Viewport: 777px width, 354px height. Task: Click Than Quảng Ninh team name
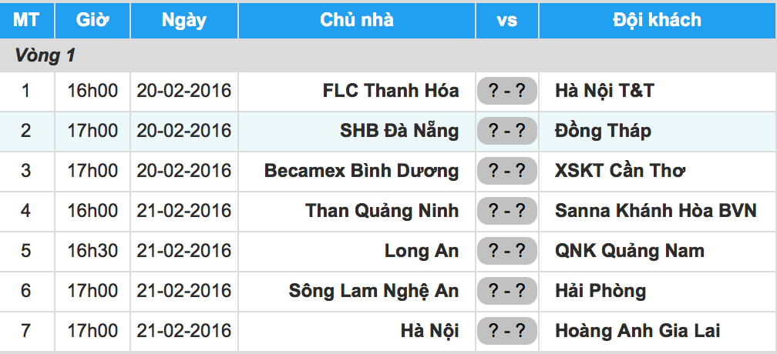(x=382, y=211)
